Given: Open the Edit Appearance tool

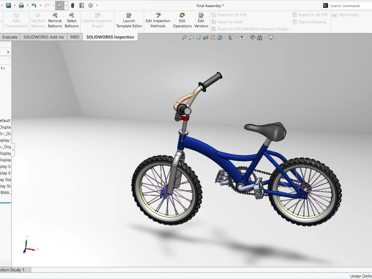Looking at the screenshot, I should pyautogui.click(x=253, y=38).
